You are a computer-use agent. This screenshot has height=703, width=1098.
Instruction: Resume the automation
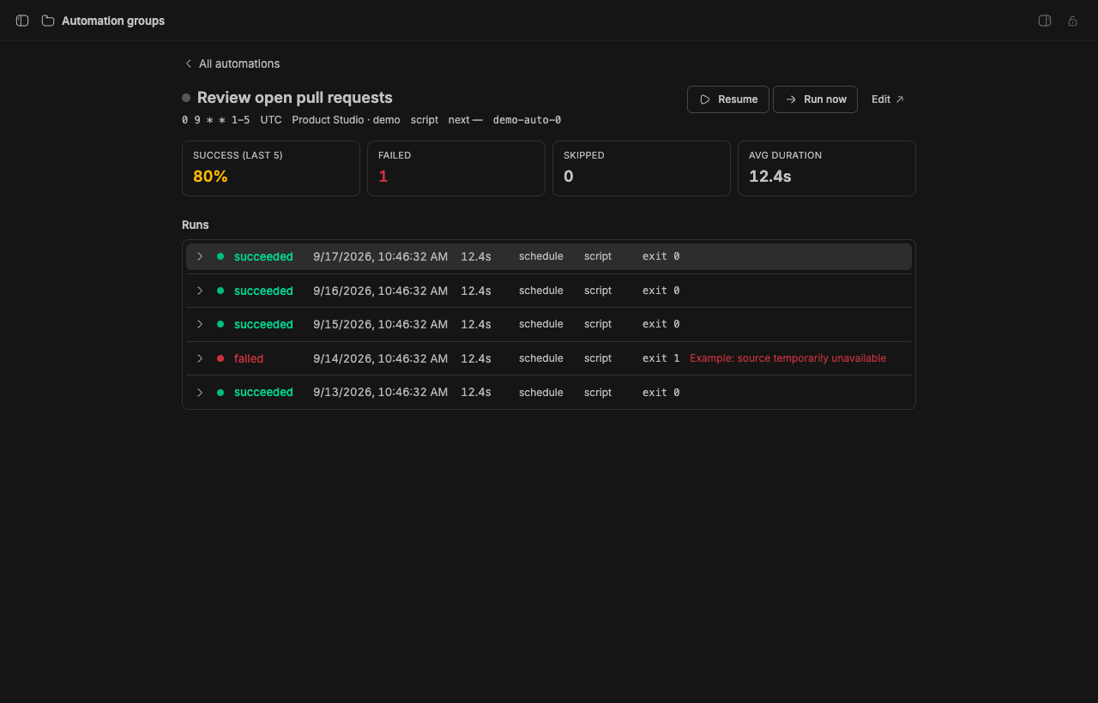click(728, 99)
